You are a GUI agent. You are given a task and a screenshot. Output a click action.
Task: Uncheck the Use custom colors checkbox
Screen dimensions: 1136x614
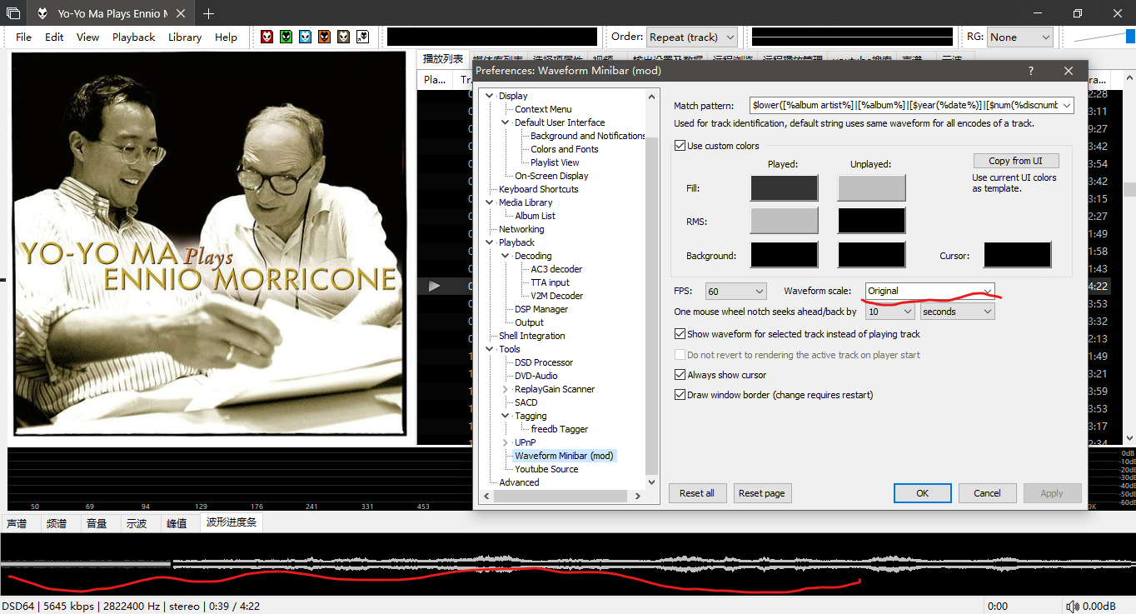[680, 146]
